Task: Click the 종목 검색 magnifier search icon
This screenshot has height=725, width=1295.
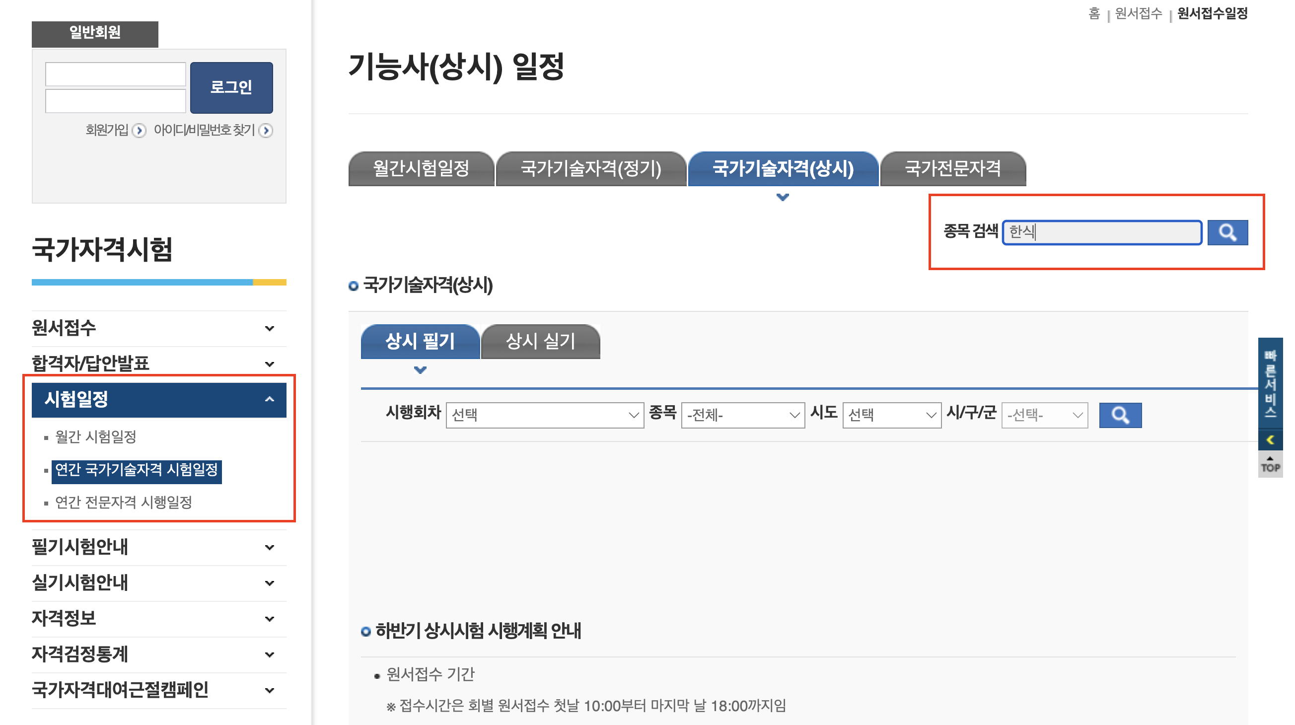Action: pyautogui.click(x=1227, y=232)
